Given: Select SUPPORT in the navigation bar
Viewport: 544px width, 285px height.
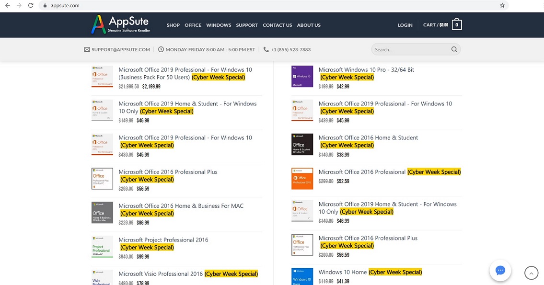Looking at the screenshot, I should 247,25.
